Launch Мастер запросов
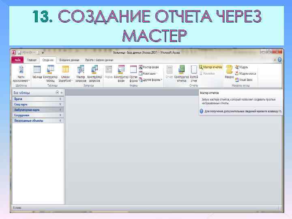Screen dimensions: 292x219 (81, 74)
